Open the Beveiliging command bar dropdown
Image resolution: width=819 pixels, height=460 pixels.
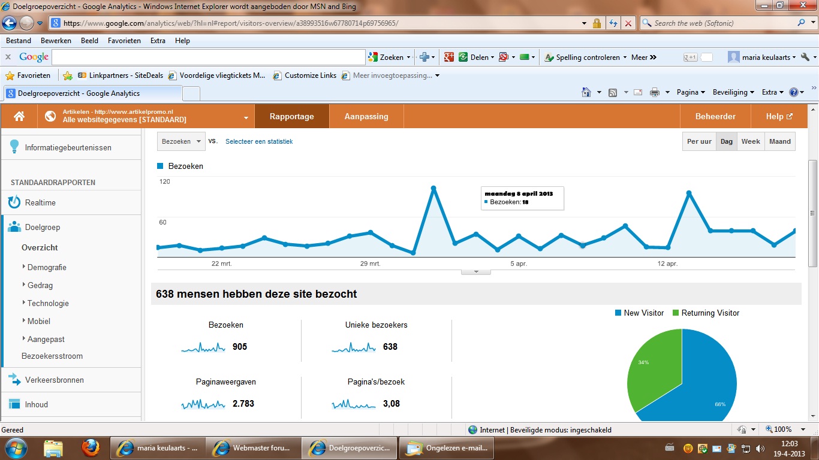click(x=733, y=92)
